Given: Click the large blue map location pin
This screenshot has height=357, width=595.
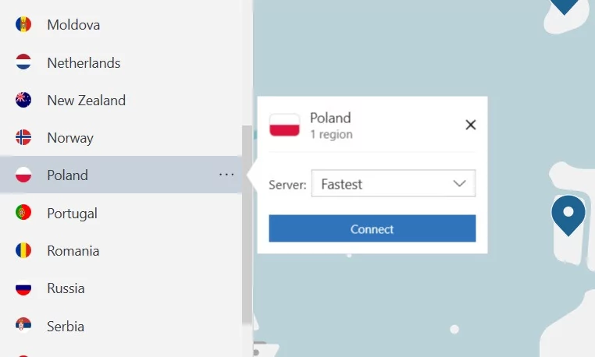Looking at the screenshot, I should coord(568,216).
